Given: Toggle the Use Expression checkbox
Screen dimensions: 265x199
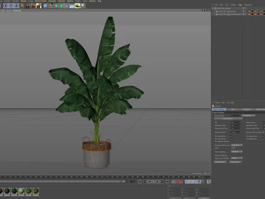Looking at the screenshot, I should (263, 136).
